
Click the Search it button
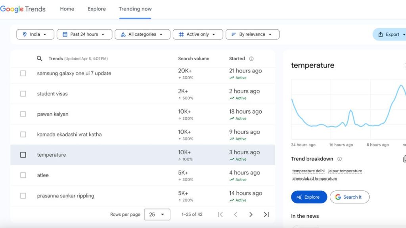click(349, 197)
